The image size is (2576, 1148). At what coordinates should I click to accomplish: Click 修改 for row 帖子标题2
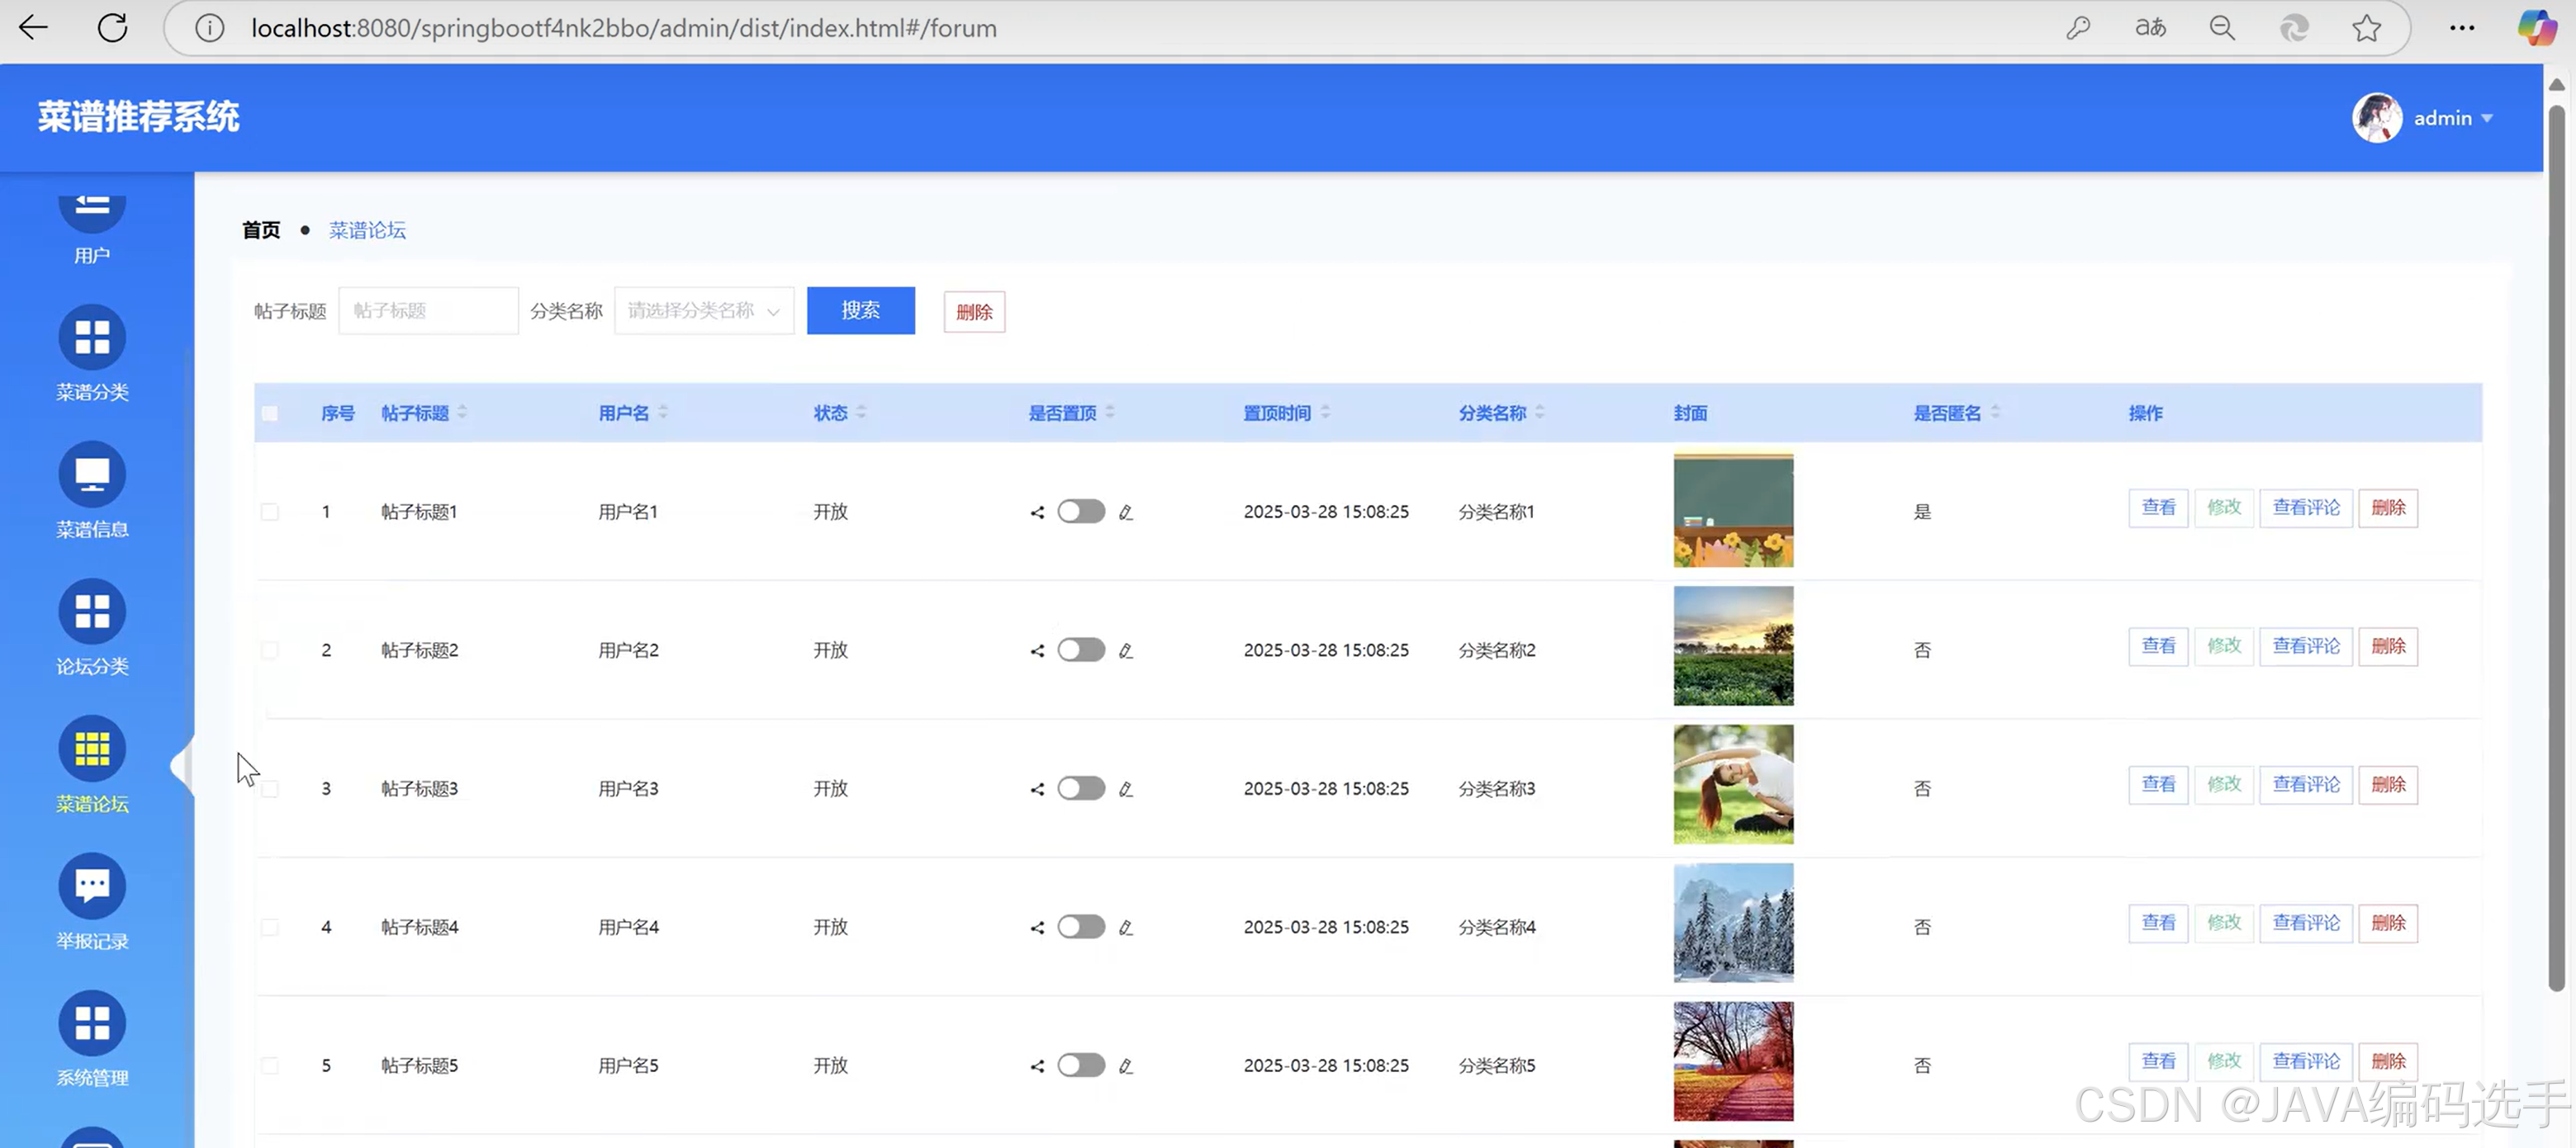click(2224, 646)
